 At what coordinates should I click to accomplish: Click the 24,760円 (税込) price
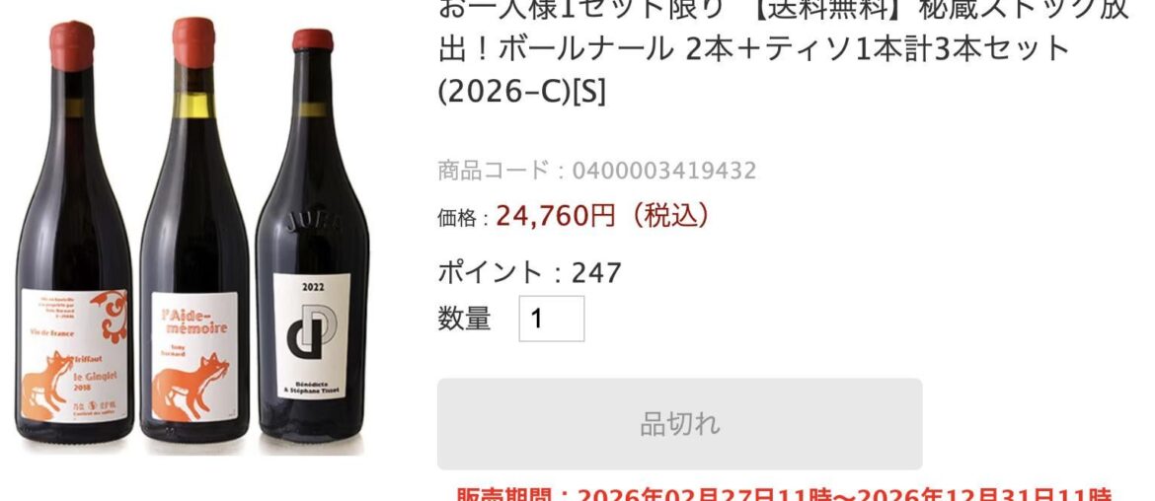click(x=602, y=216)
